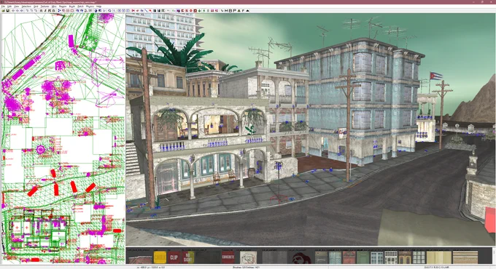This screenshot has width=496, height=269.
Task: Click the green up-arrow toolbar icon
Action: [x=204, y=11]
